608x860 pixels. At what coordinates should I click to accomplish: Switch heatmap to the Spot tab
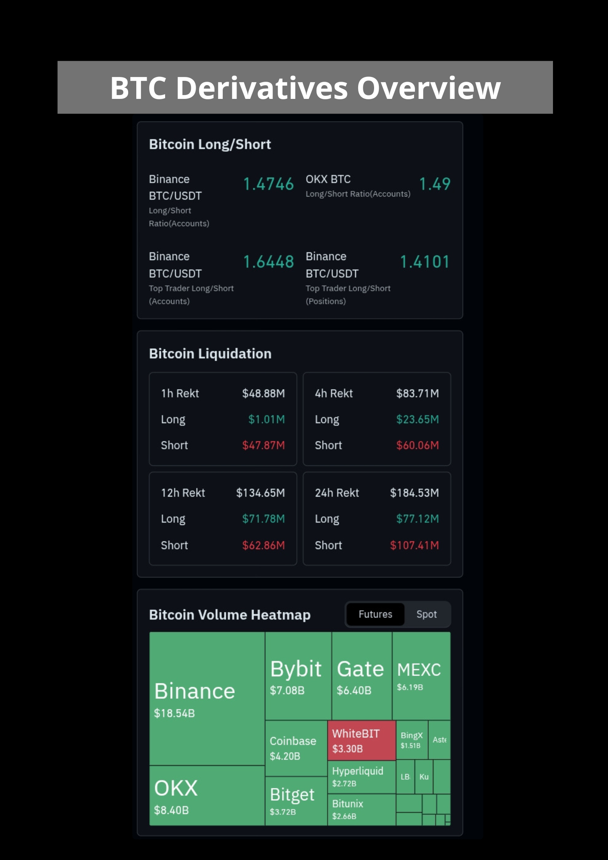[427, 614]
